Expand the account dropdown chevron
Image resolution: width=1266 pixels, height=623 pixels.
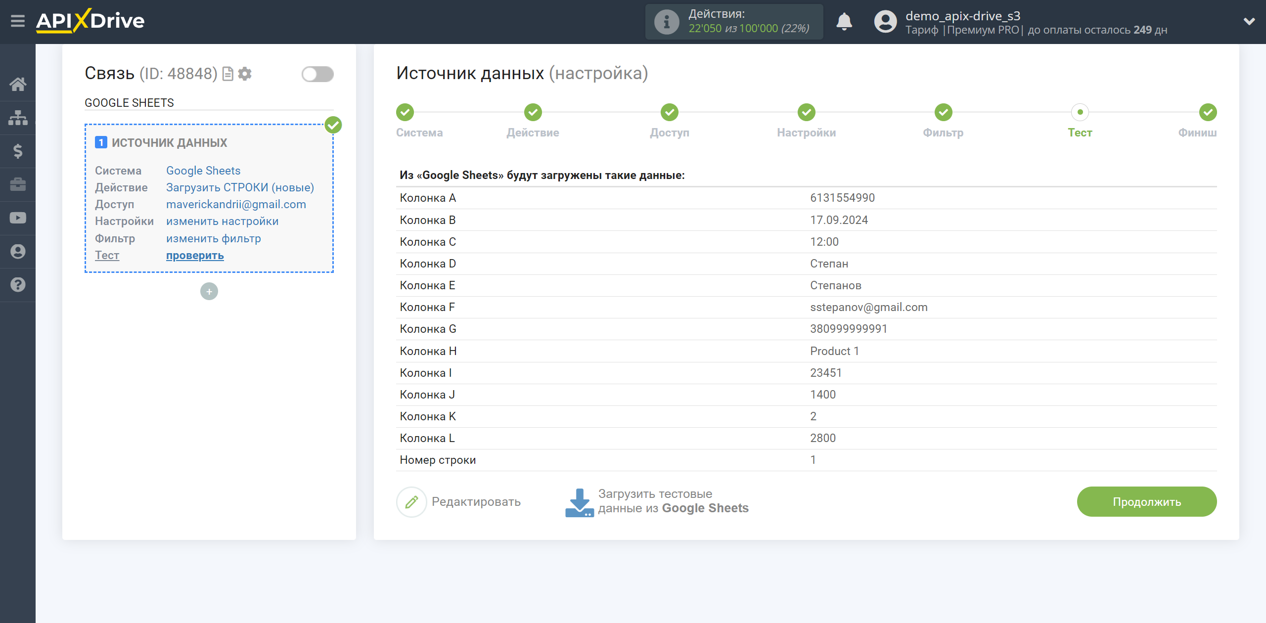point(1249,21)
